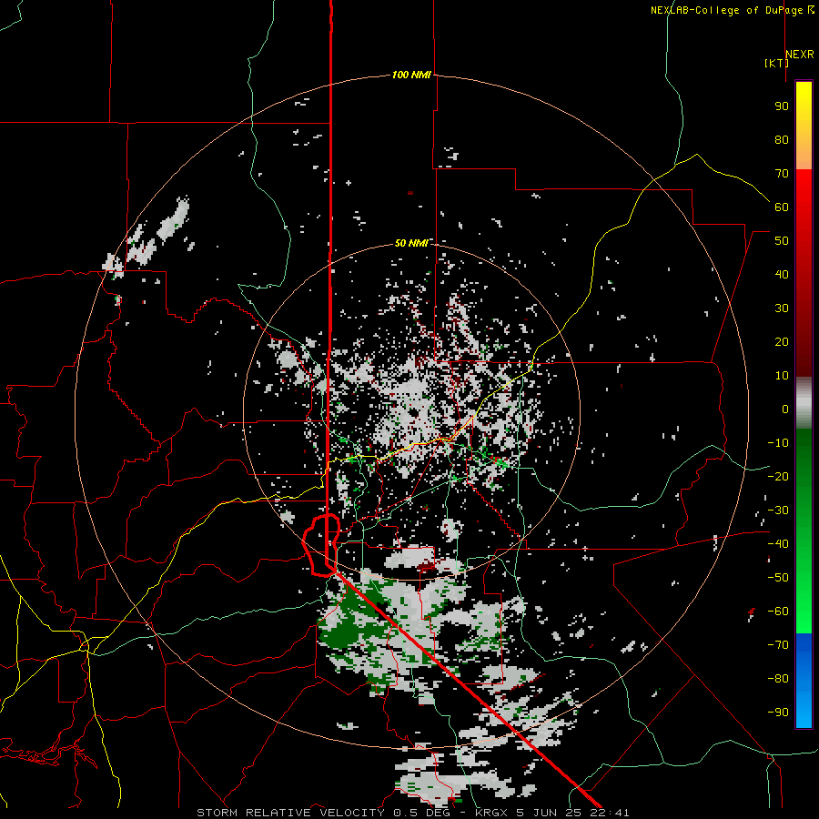Click the gray zero-velocity segment of the color bar
Screen dimensions: 819x819
point(804,403)
